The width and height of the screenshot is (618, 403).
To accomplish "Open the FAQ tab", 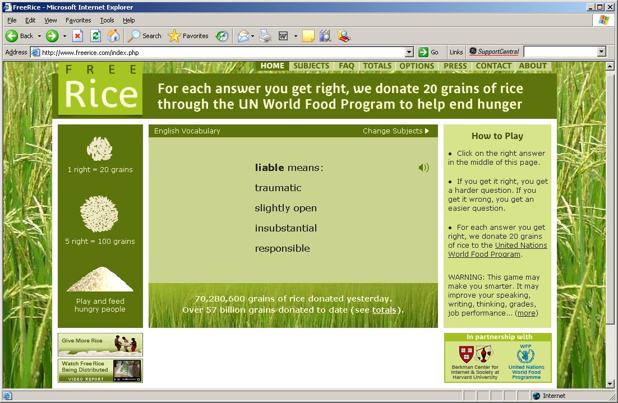I will pos(347,66).
